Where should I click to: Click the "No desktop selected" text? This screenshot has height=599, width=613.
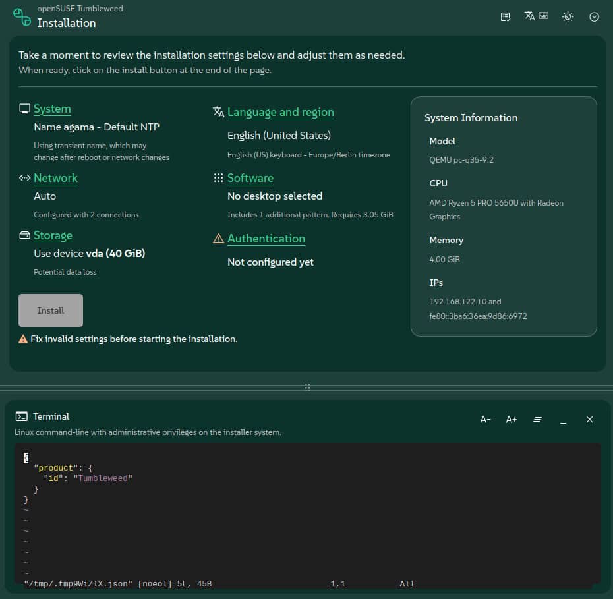click(275, 196)
